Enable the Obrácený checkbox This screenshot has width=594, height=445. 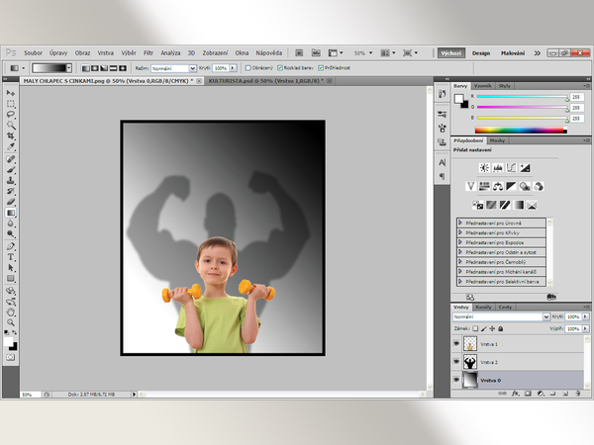(249, 67)
